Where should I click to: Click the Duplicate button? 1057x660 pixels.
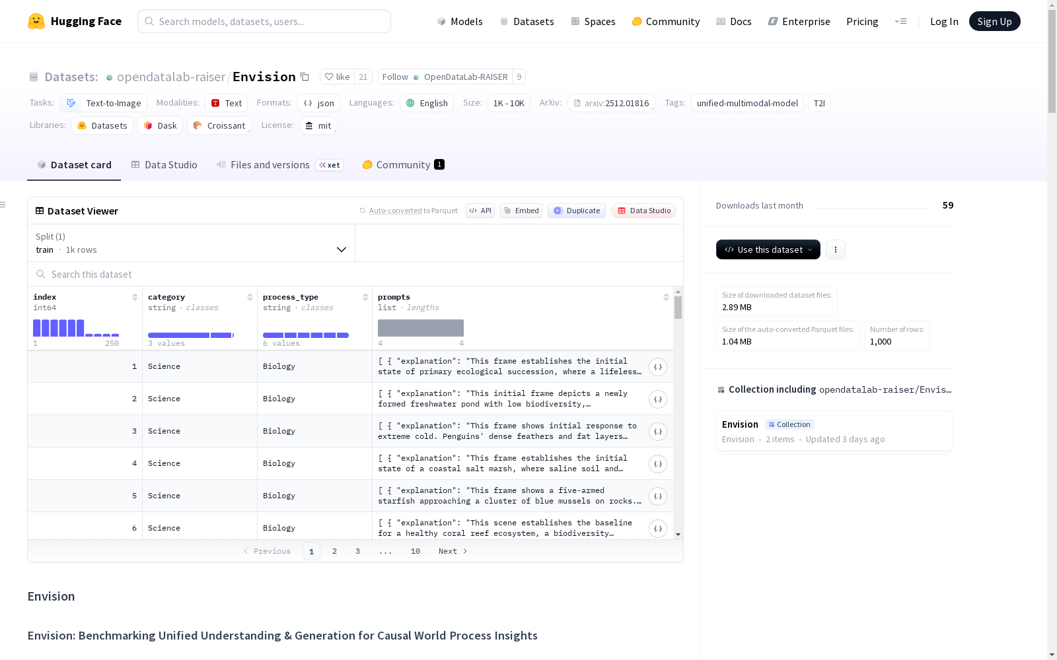point(577,211)
